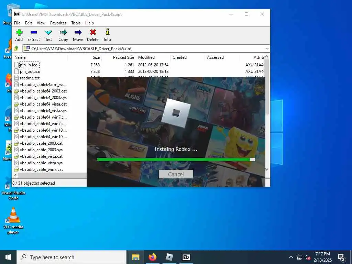The width and height of the screenshot is (352, 264).
Task: Open Firefox from the taskbar
Action: click(152, 257)
